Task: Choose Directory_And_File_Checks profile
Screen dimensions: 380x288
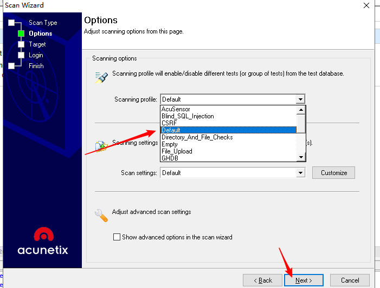Action: point(197,137)
